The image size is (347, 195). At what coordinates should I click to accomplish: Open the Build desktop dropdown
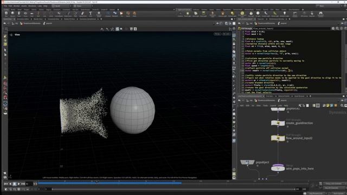(x=61, y=6)
